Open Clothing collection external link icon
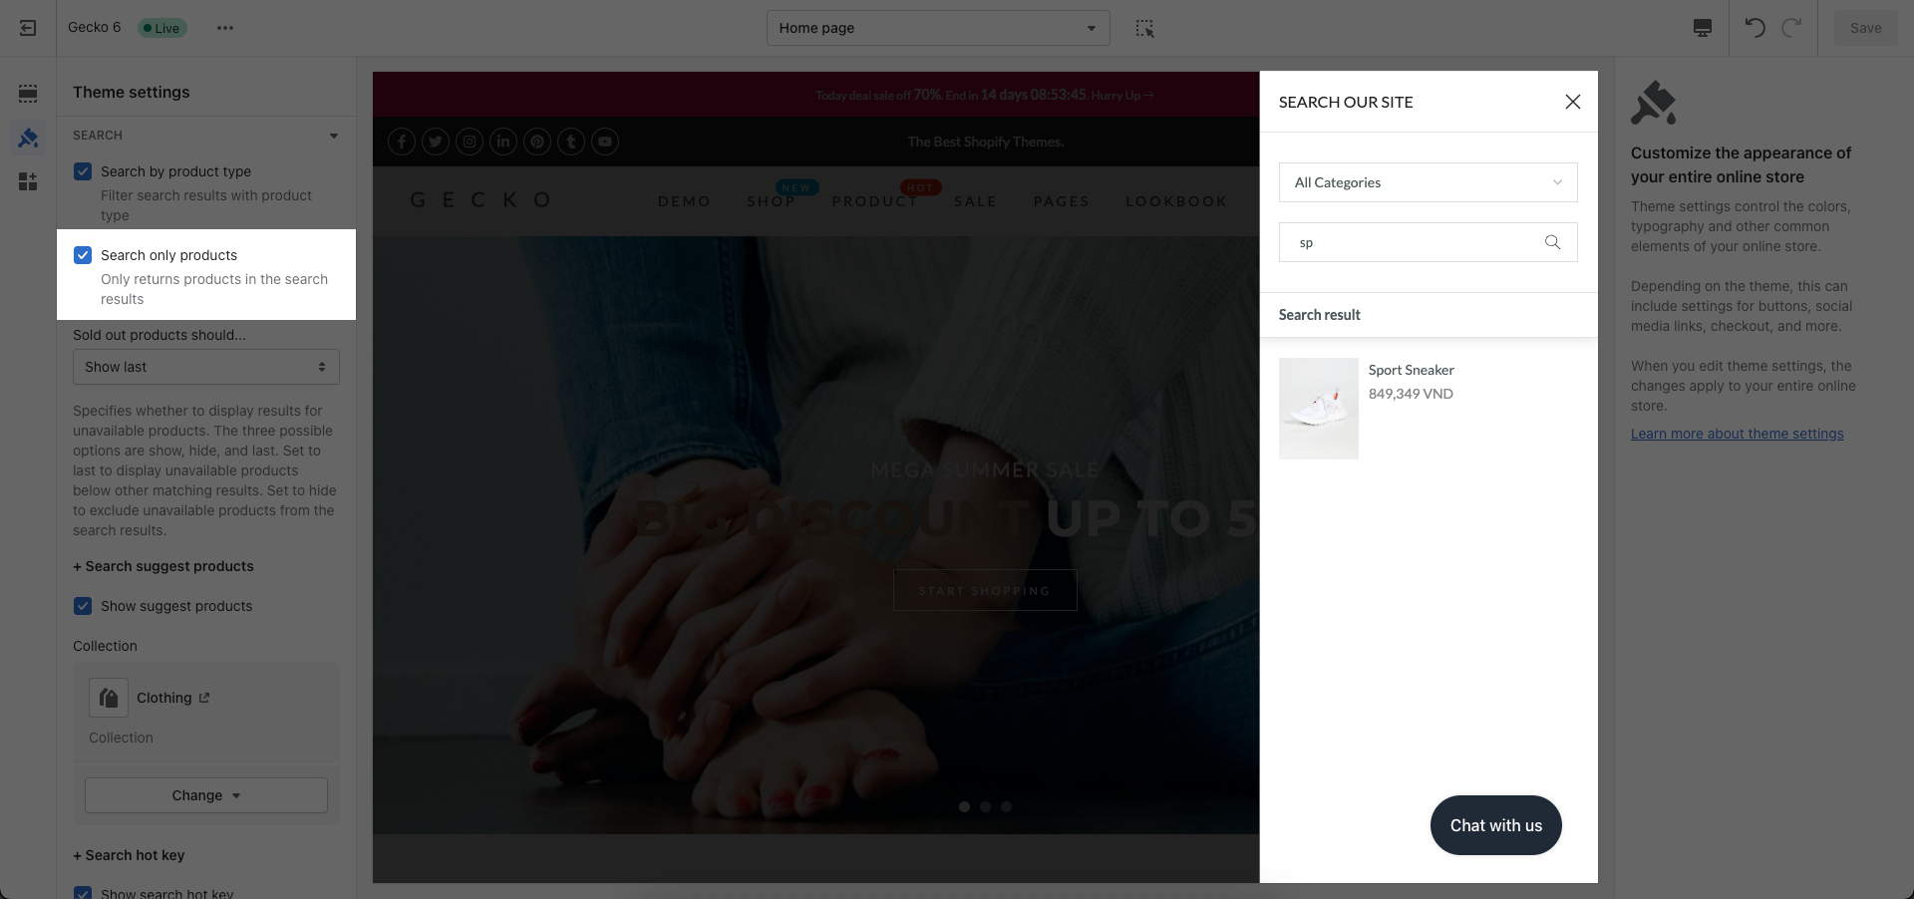 (204, 698)
